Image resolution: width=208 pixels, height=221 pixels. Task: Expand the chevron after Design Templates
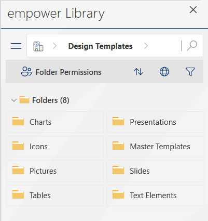[146, 46]
